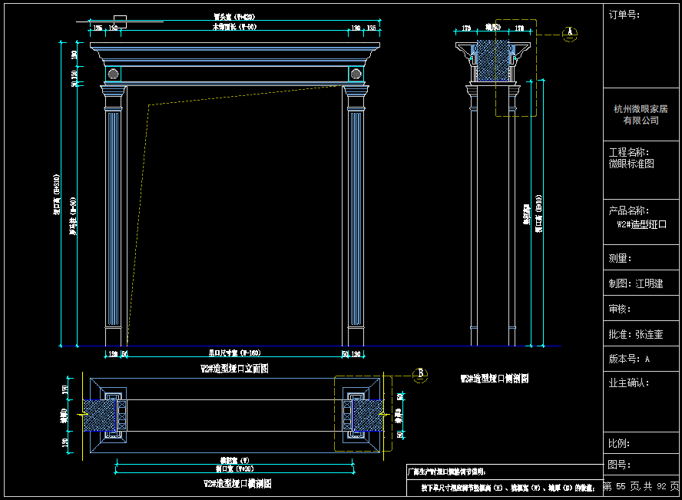Viewport: 682px width, 500px height.
Task: Select the left round rosette ornament
Action: coord(114,74)
